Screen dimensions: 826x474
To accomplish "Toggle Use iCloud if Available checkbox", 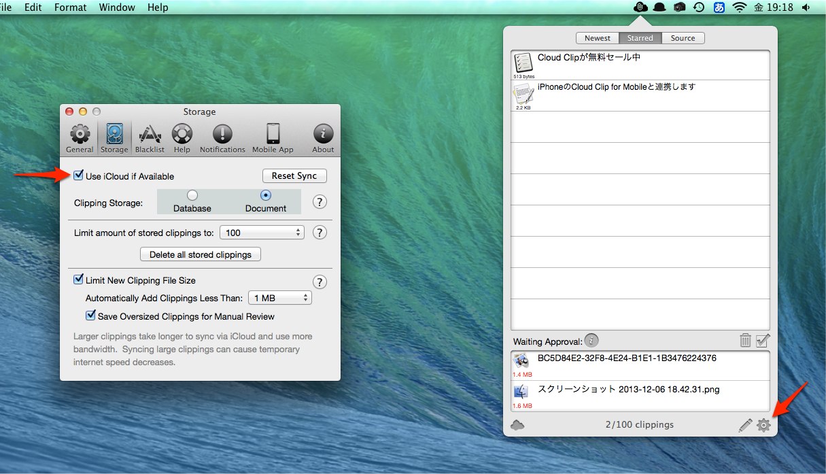I will click(x=79, y=175).
